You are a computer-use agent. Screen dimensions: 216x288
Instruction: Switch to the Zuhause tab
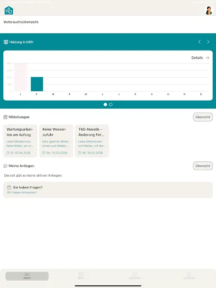[x=189, y=276]
